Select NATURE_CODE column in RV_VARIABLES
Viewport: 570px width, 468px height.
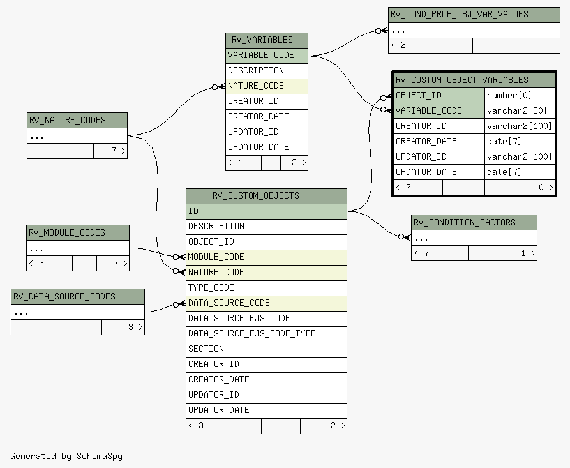(266, 87)
